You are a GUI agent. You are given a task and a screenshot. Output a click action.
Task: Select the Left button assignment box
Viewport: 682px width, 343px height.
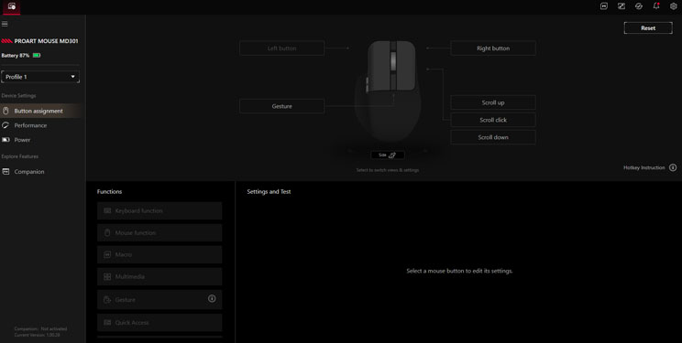tap(281, 48)
